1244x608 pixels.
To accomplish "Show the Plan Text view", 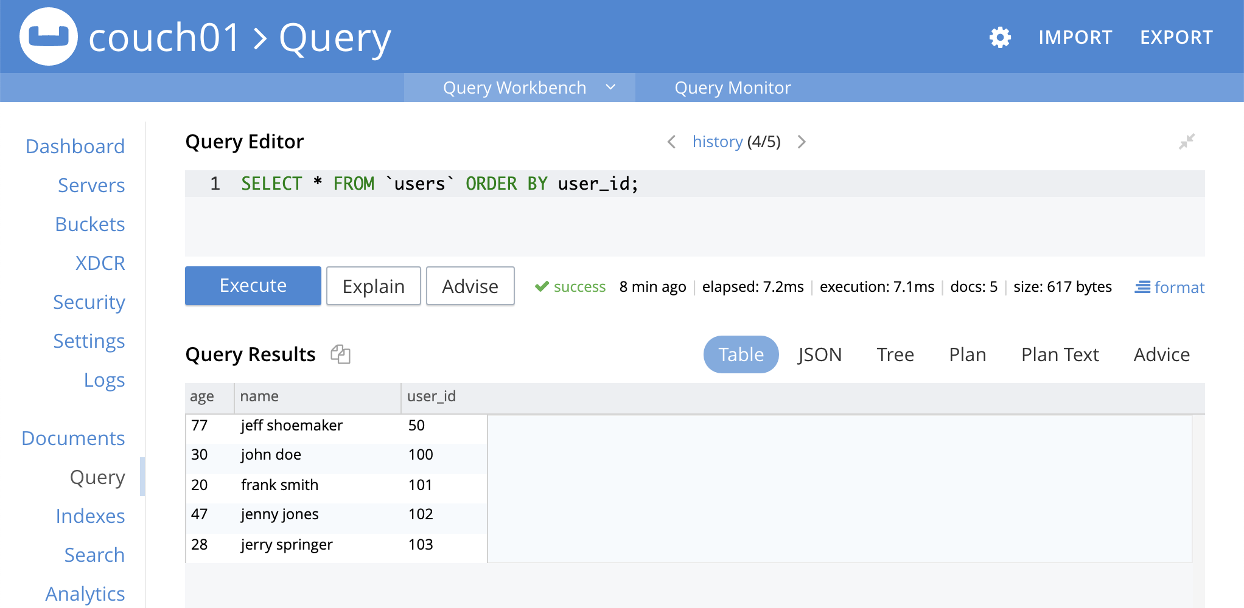I will (x=1060, y=354).
